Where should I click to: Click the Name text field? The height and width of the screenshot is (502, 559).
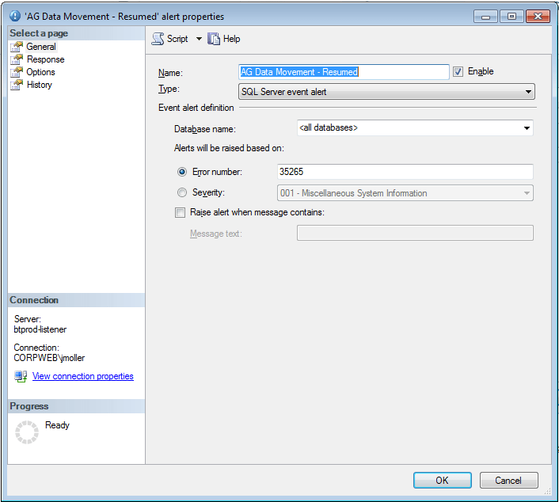coord(344,72)
